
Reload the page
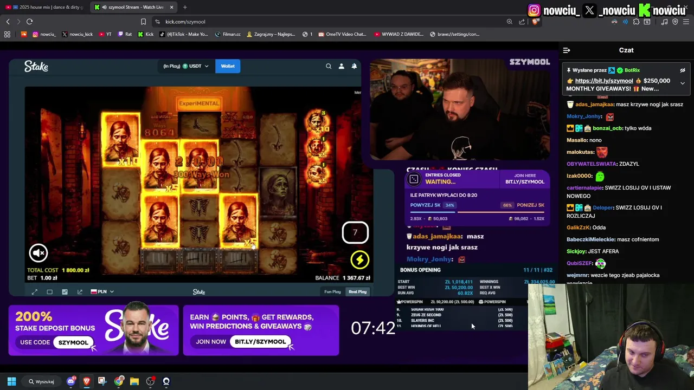(29, 22)
